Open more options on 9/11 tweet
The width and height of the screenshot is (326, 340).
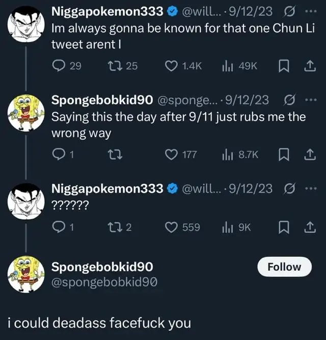[310, 100]
